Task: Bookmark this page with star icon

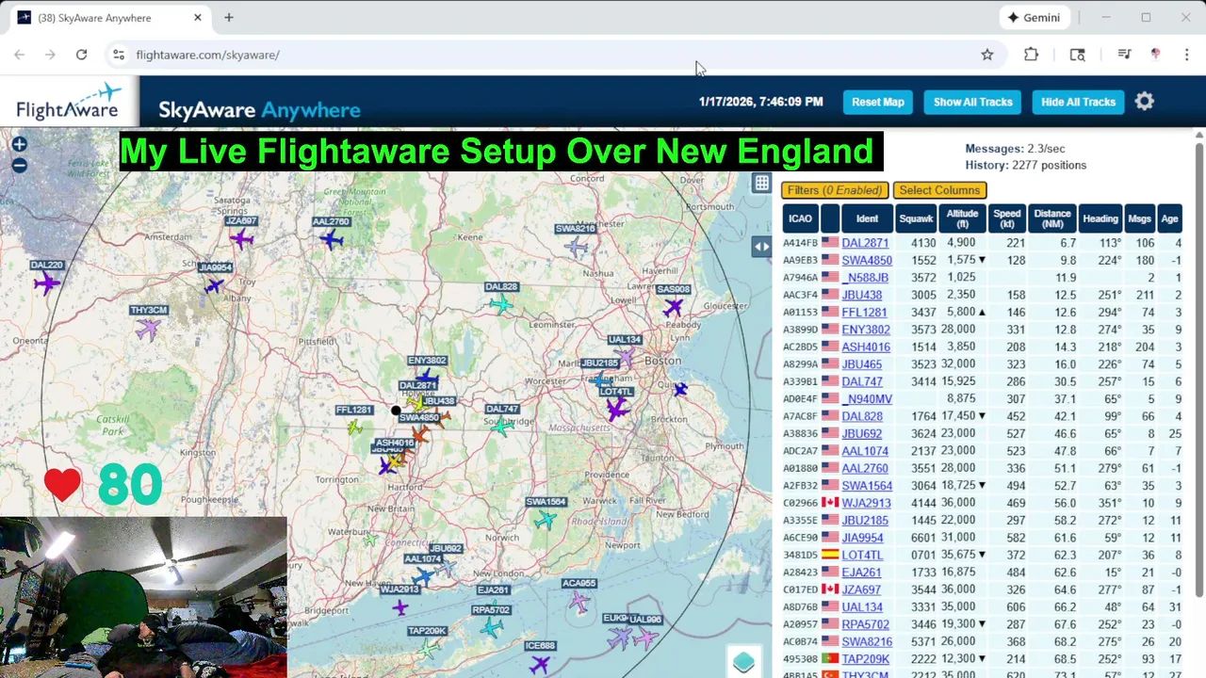Action: (986, 55)
